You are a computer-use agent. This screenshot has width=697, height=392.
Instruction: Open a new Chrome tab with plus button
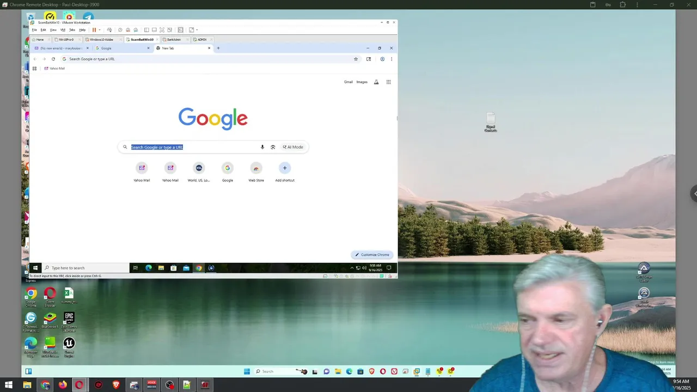[218, 48]
